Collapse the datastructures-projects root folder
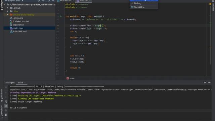The image size is (215, 121). [x=5, y=4]
